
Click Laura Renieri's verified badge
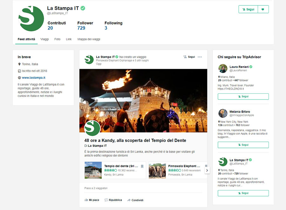coord(251,67)
